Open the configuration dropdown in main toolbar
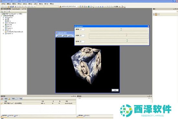This screenshot has width=178, height=119. tap(40, 6)
